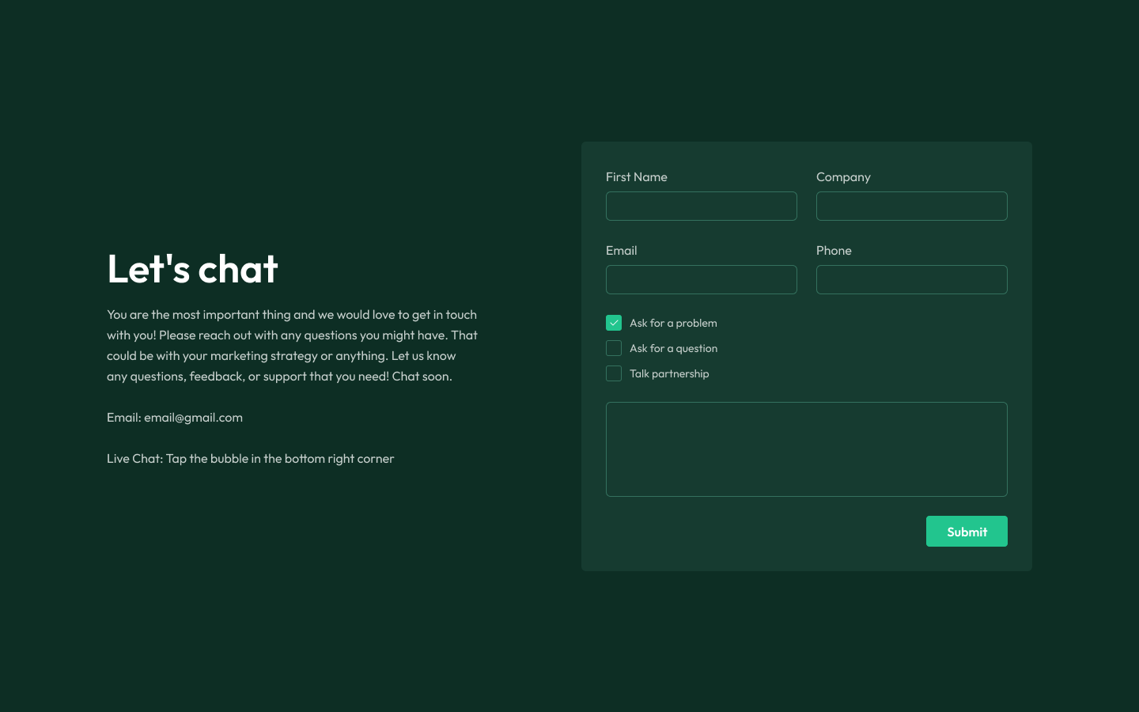Click the 'Phone' field label
The image size is (1139, 712).
834,251
